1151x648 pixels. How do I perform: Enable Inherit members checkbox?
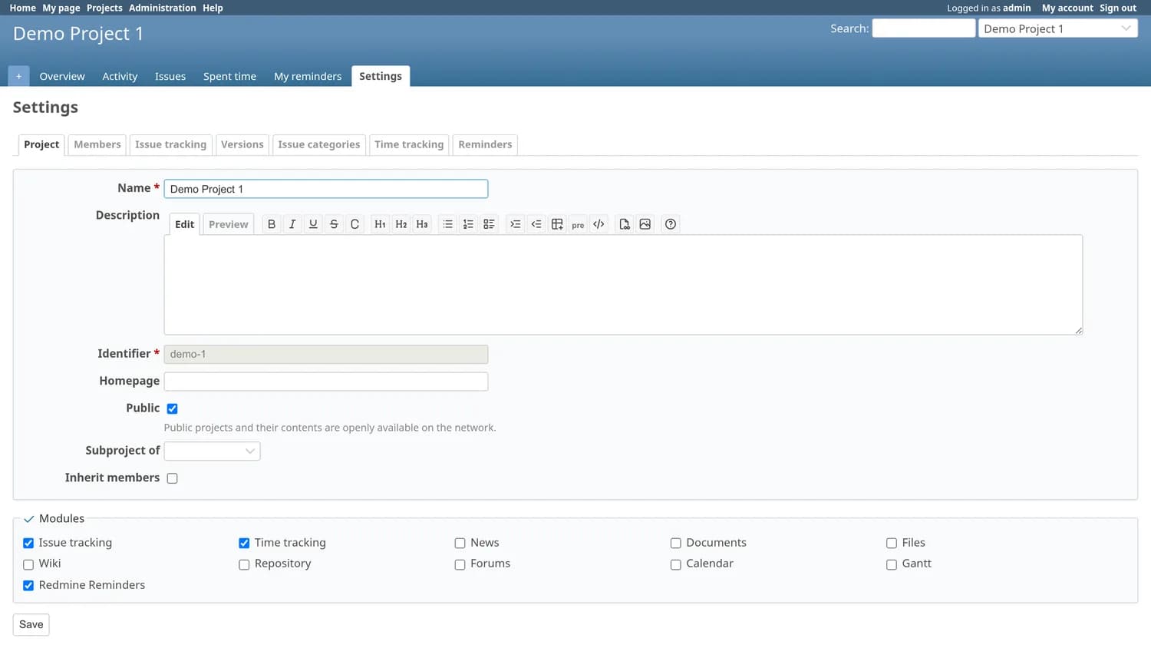pos(173,478)
